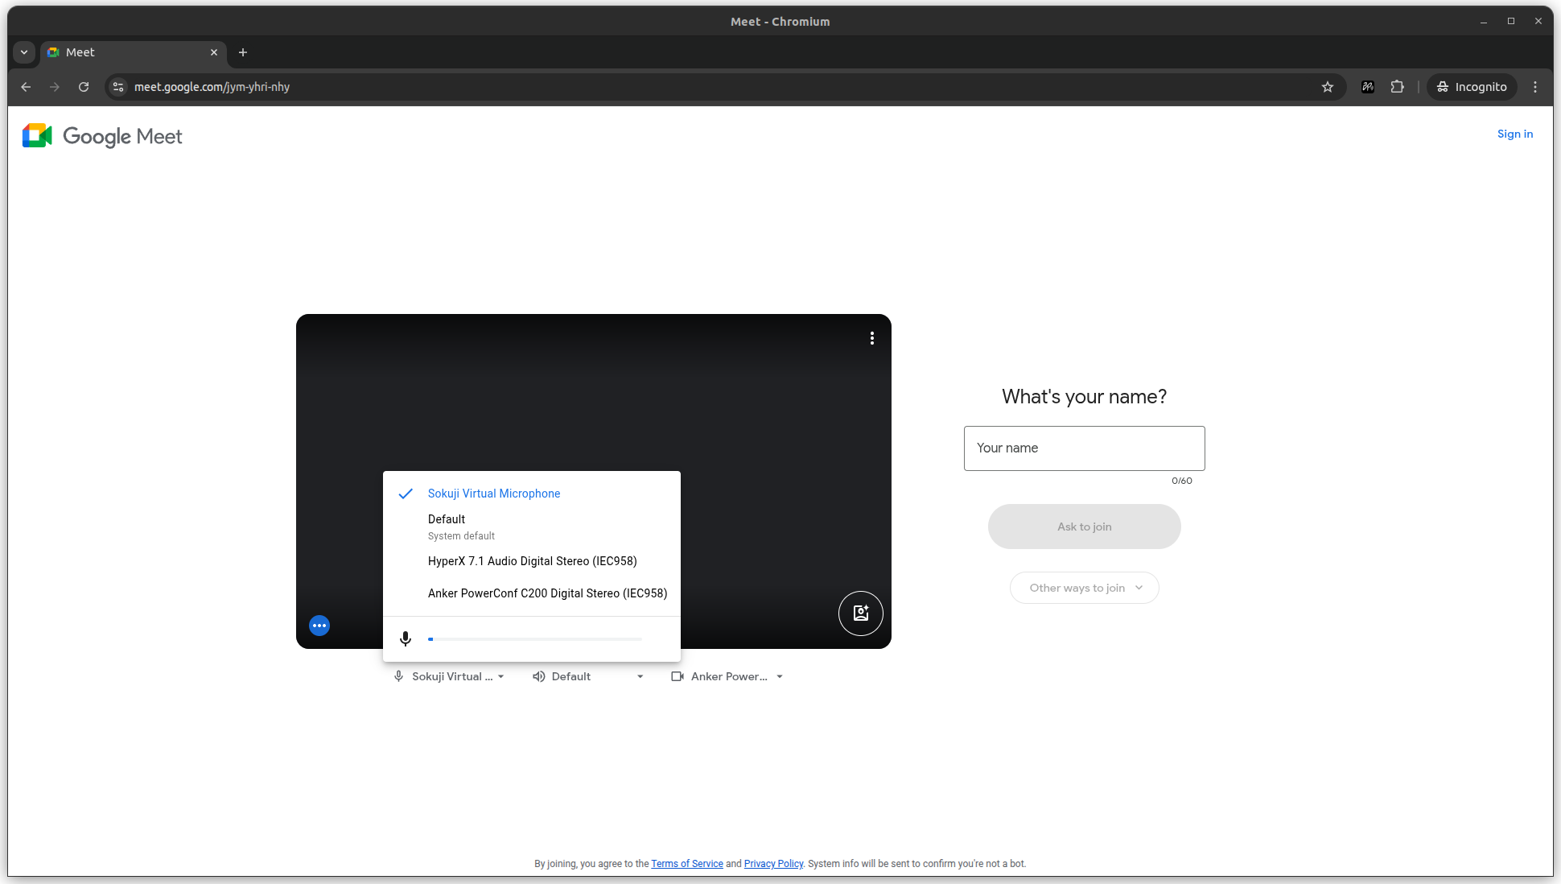This screenshot has width=1561, height=884.
Task: Focus the Your name input field
Action: pyautogui.click(x=1085, y=448)
